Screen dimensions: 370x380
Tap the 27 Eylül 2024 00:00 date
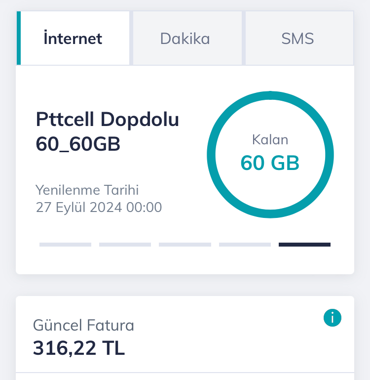[99, 208]
